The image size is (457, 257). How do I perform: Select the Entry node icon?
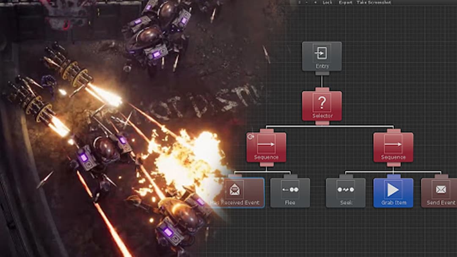[322, 52]
